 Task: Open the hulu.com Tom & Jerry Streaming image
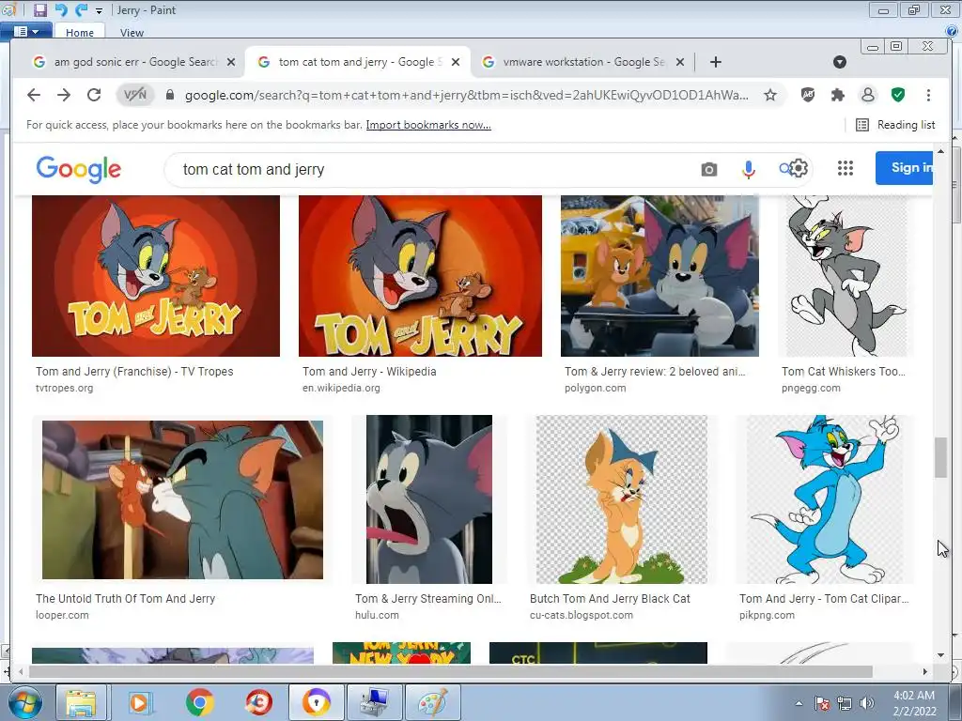click(428, 499)
